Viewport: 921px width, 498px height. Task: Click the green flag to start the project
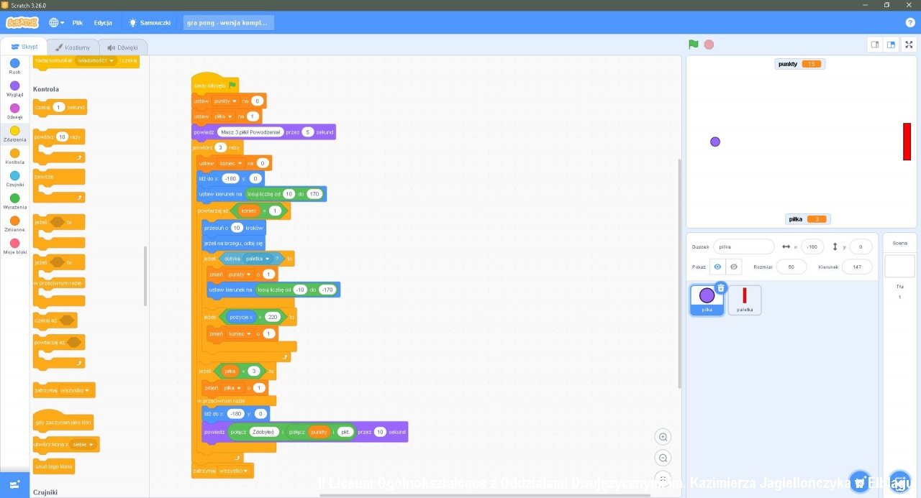pos(693,45)
